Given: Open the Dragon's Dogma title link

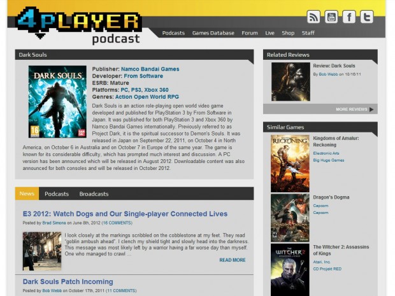Looking at the screenshot, I should coord(331,197).
